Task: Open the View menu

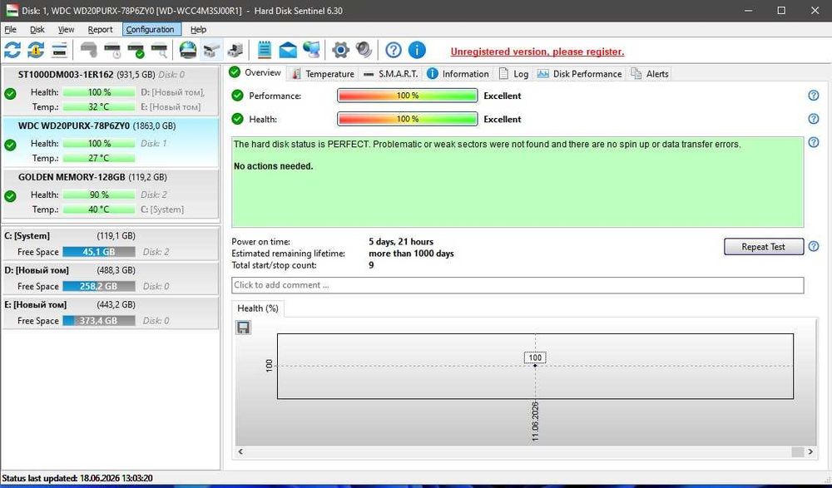Action: click(66, 29)
